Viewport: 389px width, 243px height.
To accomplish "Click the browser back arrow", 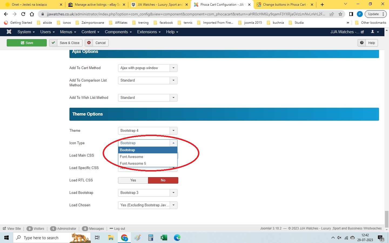I will (x=6, y=14).
